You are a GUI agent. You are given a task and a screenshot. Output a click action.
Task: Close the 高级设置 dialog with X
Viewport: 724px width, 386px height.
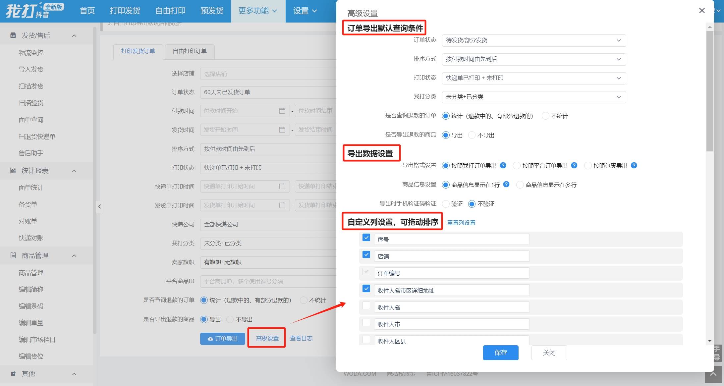[702, 11]
